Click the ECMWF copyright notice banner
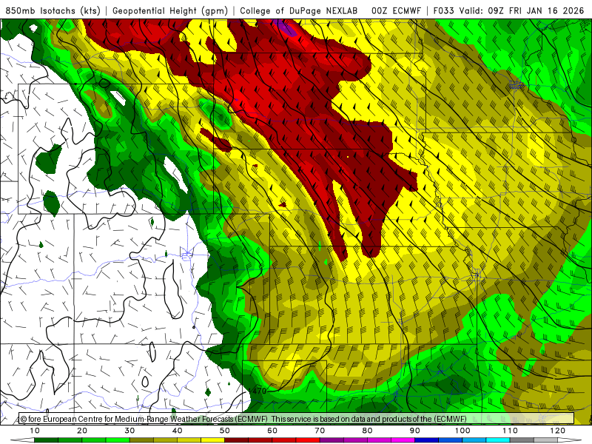The height and width of the screenshot is (444, 592). click(296, 419)
